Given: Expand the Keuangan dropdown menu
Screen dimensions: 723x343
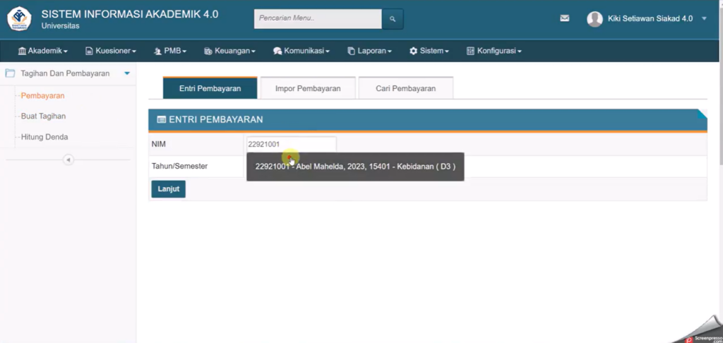Looking at the screenshot, I should point(229,51).
